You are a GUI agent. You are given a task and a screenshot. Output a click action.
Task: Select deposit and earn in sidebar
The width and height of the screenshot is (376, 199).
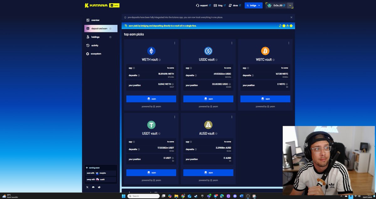(101, 29)
